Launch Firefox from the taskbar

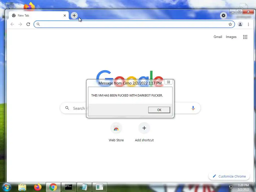(38, 187)
